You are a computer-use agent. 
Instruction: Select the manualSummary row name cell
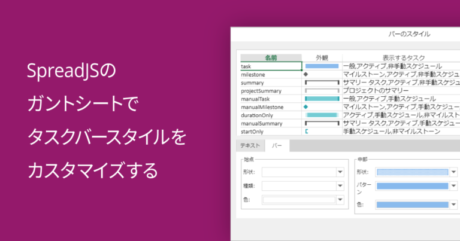click(x=271, y=124)
